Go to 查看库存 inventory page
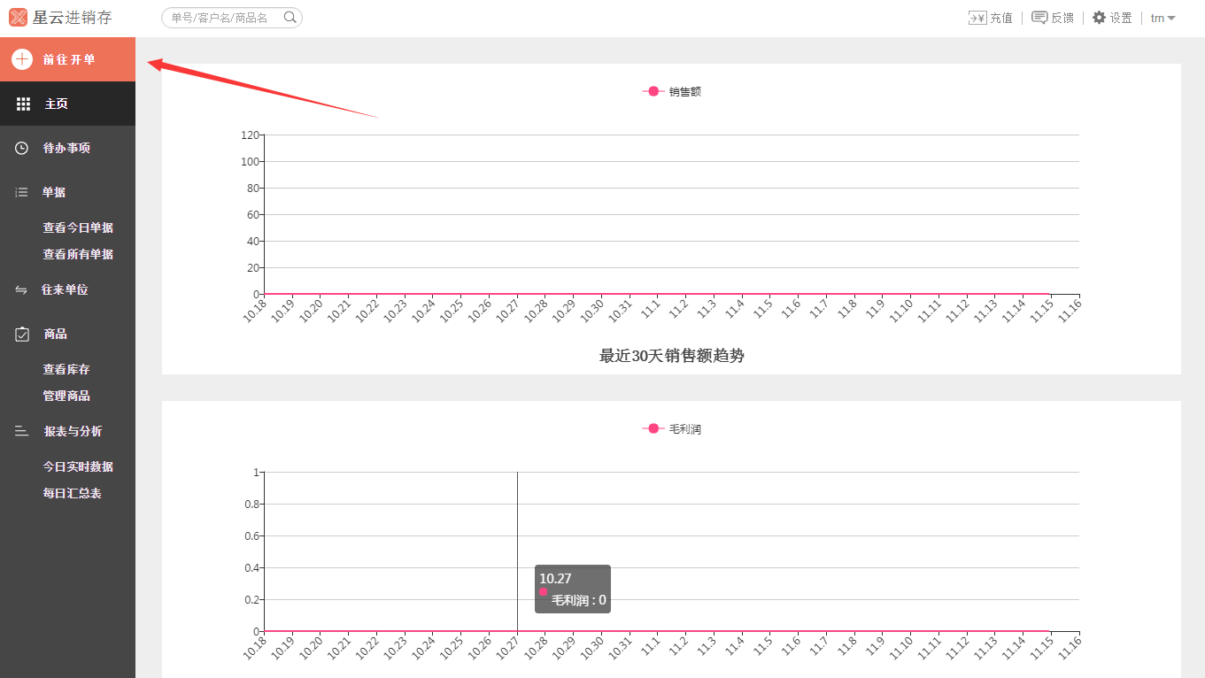Viewport: 1205px width, 678px height. 66,370
